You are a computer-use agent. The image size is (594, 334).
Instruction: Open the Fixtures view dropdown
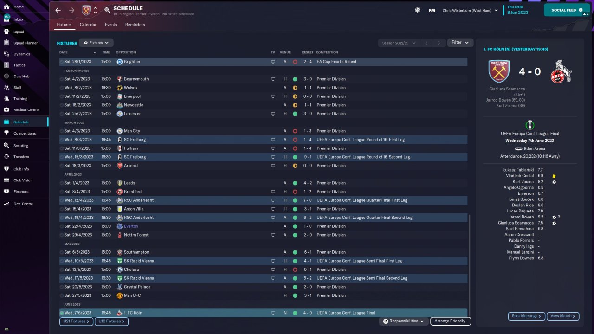[96, 43]
